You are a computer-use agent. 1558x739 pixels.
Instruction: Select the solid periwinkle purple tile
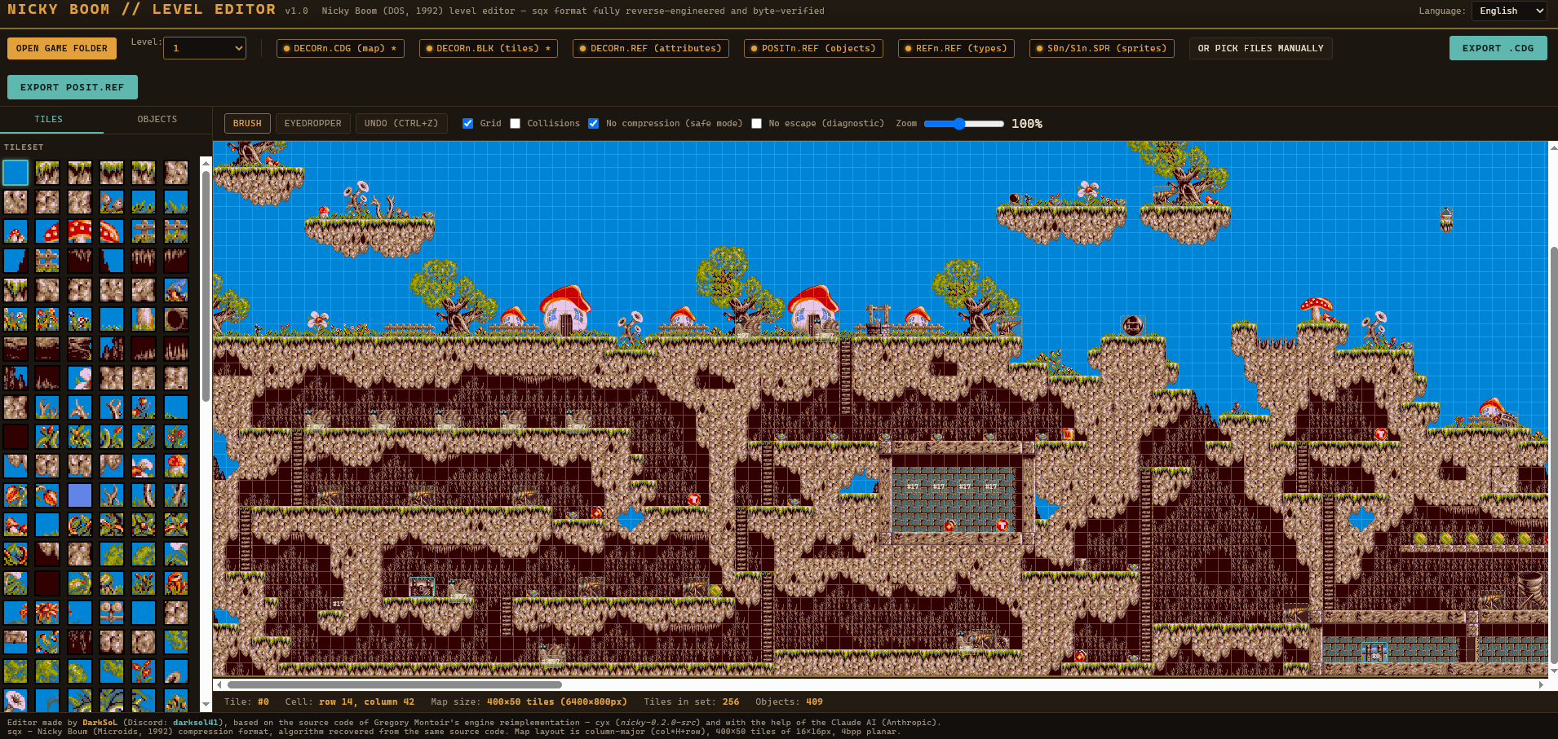click(x=80, y=495)
